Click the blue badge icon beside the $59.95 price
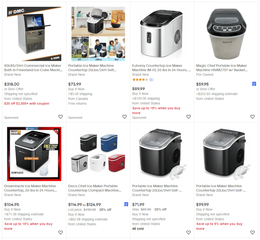 [x=254, y=84]
